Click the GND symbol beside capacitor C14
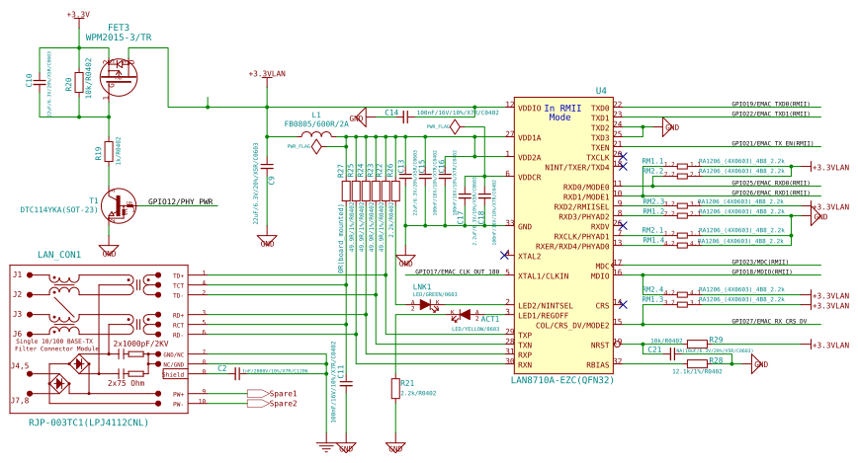 coord(359,117)
